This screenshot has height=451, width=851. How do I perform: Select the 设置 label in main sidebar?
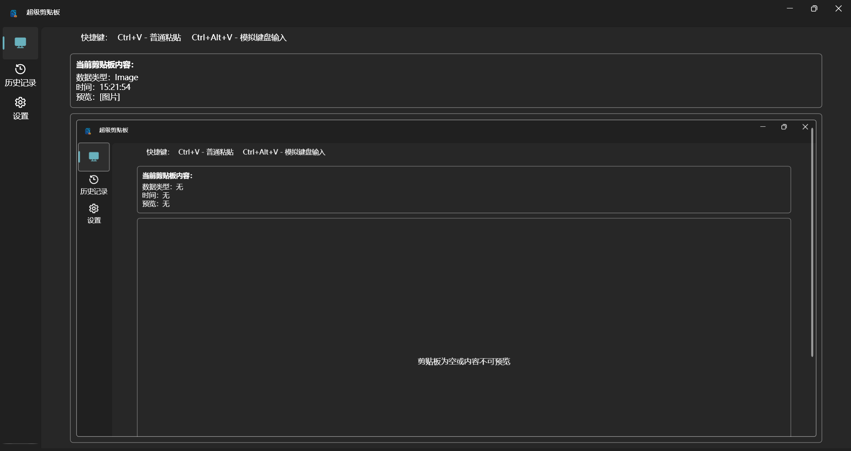coord(20,116)
